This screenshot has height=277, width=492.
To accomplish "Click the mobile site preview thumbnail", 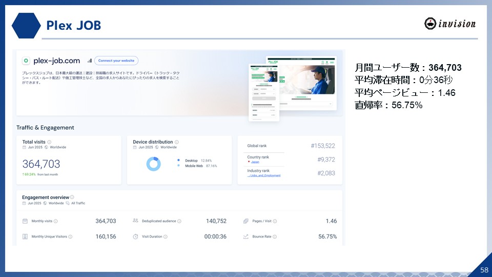I will pos(264,93).
